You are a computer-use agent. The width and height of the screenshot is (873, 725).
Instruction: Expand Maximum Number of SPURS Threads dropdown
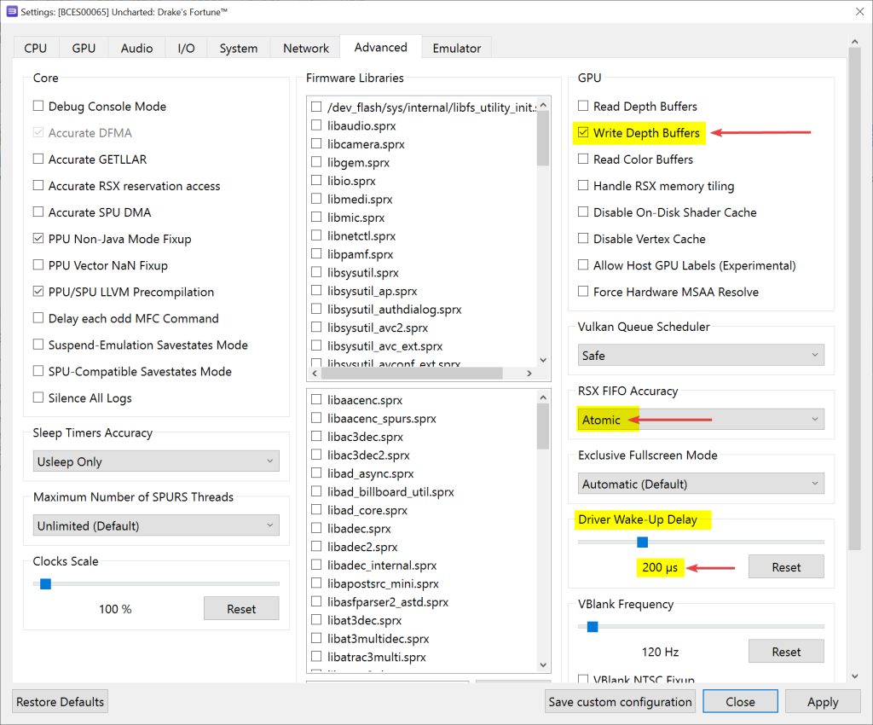tap(156, 525)
